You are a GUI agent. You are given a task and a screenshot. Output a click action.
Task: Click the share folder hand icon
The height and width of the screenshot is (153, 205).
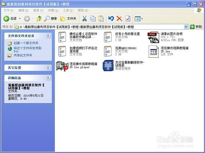pyautogui.click(x=10, y=55)
